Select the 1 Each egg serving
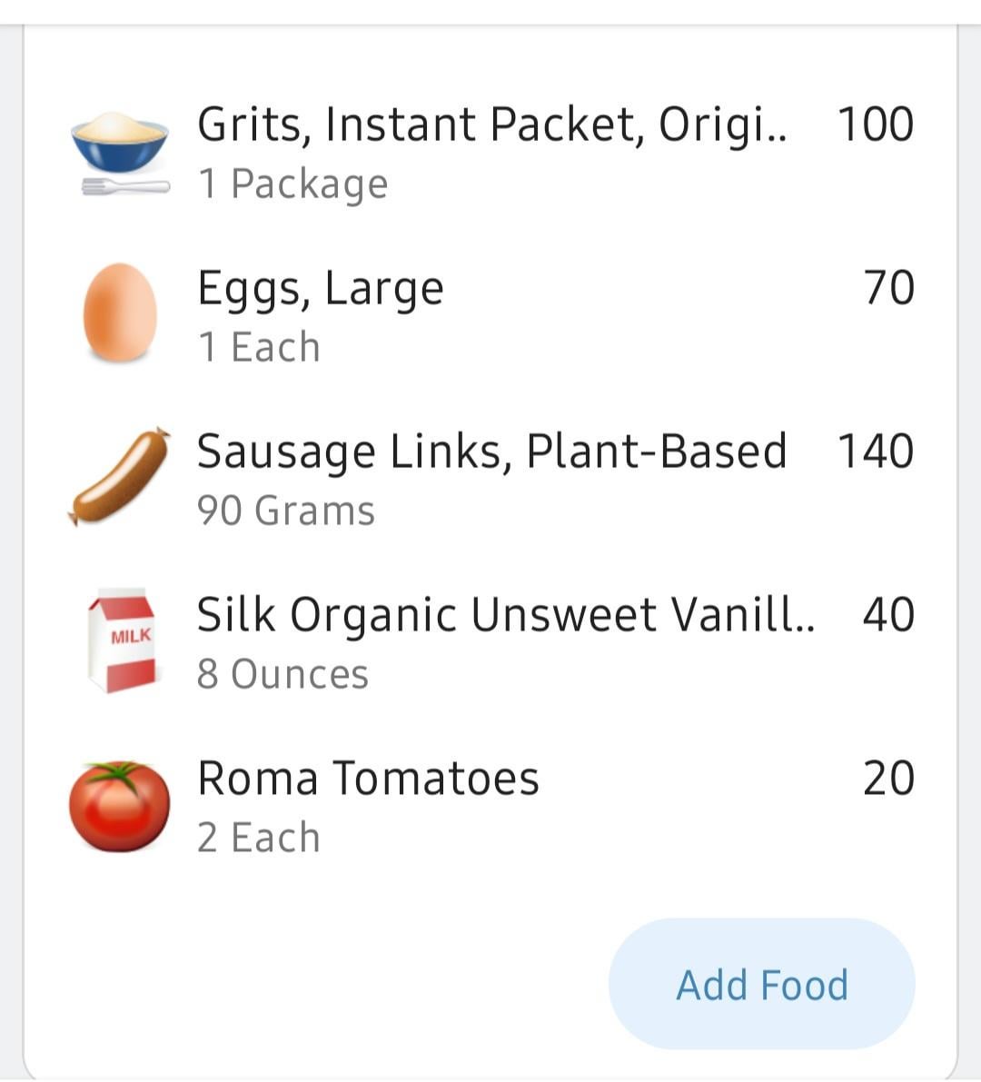Viewport: 981px width, 1082px height. [x=259, y=347]
